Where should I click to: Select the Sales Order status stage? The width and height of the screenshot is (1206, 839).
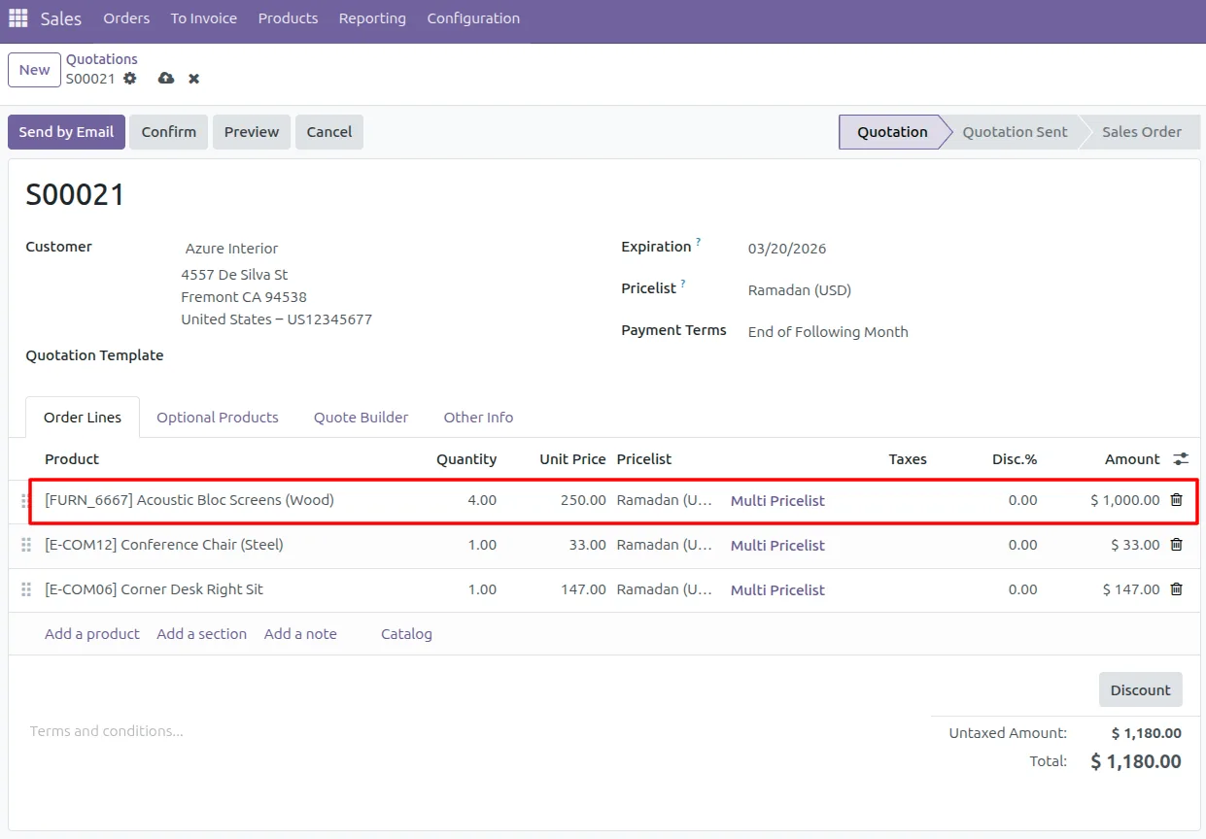coord(1142,132)
